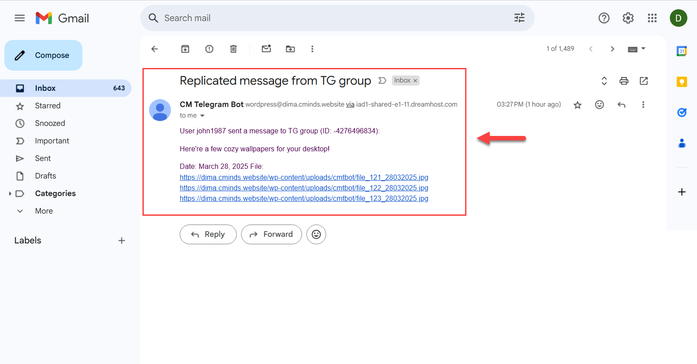Screen dimensions: 697x364
Task: Print the email conversation
Action: pyautogui.click(x=624, y=81)
